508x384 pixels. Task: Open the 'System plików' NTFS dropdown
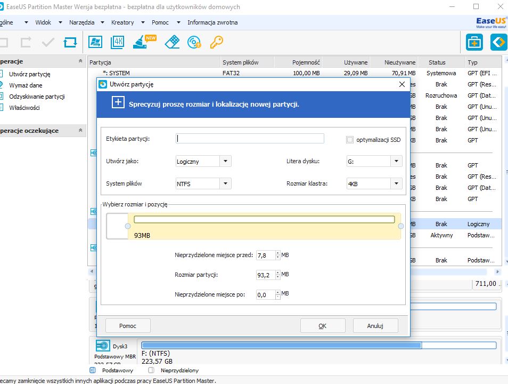tap(225, 184)
